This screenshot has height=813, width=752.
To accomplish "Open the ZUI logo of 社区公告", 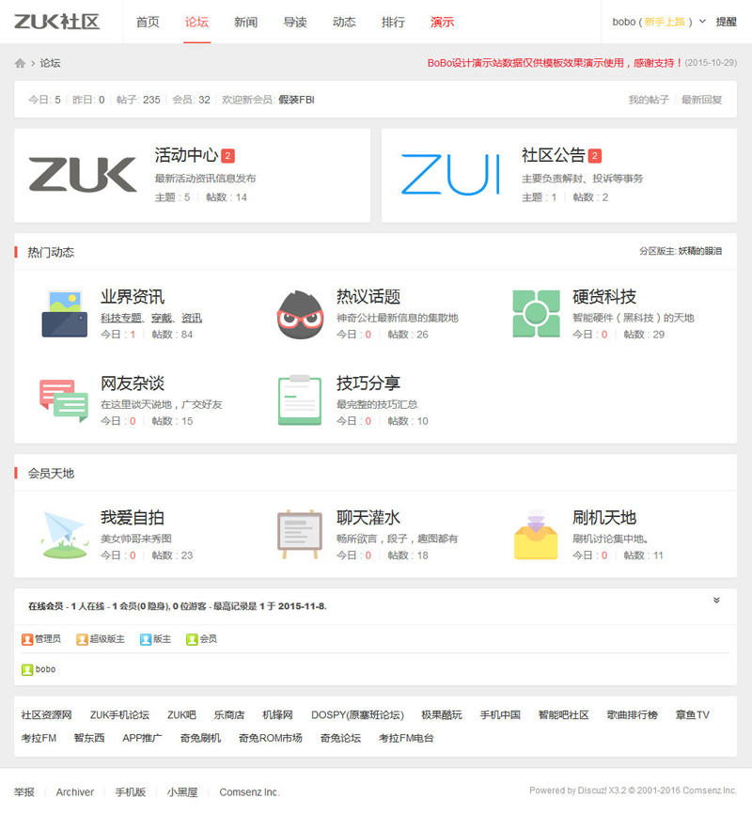I will pos(450,174).
